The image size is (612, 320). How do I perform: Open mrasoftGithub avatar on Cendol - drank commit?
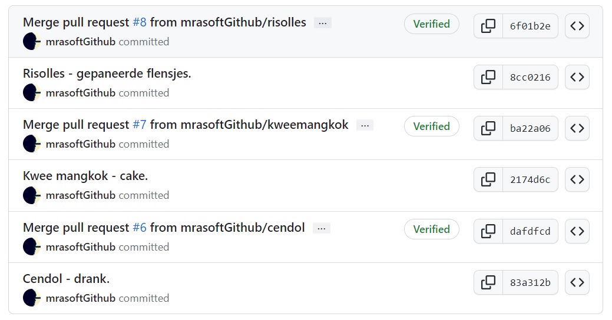pyautogui.click(x=32, y=298)
